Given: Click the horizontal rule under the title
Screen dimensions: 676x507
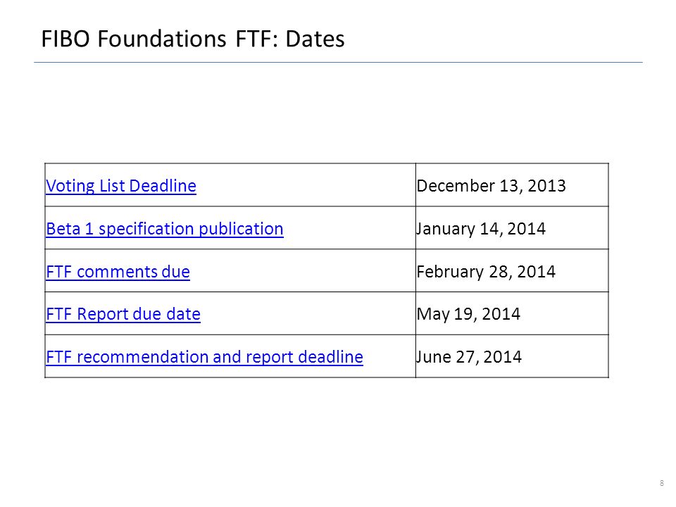Looking at the screenshot, I should 338,63.
